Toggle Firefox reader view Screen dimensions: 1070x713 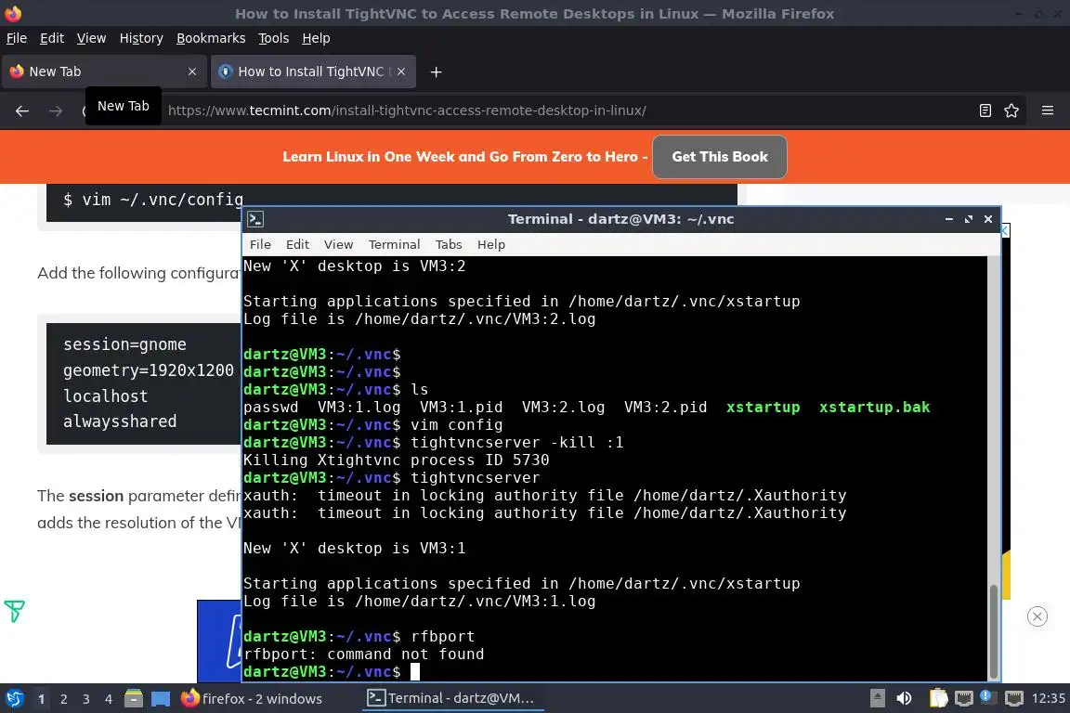coord(985,110)
